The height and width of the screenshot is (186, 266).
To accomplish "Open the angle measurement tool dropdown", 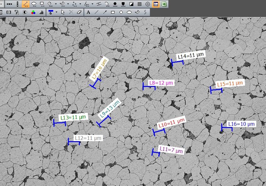I will click(x=92, y=4).
